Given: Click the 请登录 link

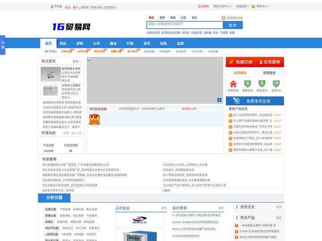Looking at the screenshot, I should coord(85,8).
